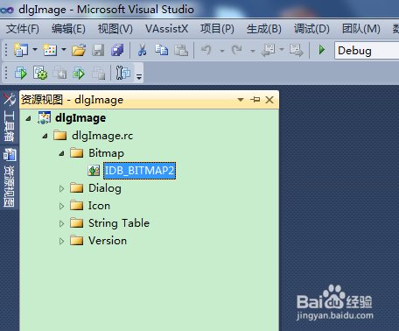This screenshot has width=399, height=331.
Task: Open the 编辑(E) menu
Action: [68, 29]
